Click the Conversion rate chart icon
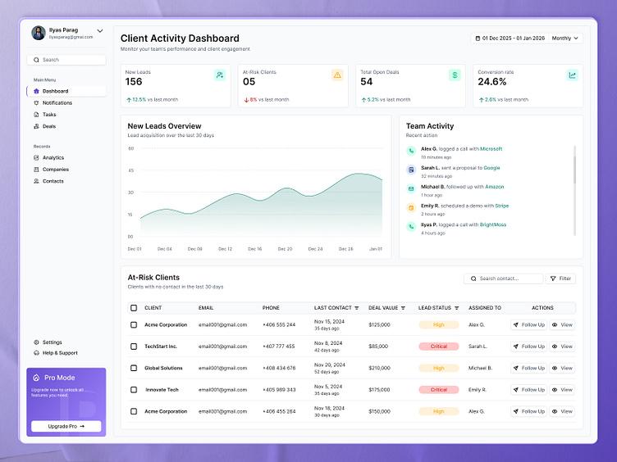Image resolution: width=617 pixels, height=462 pixels. pos(572,75)
